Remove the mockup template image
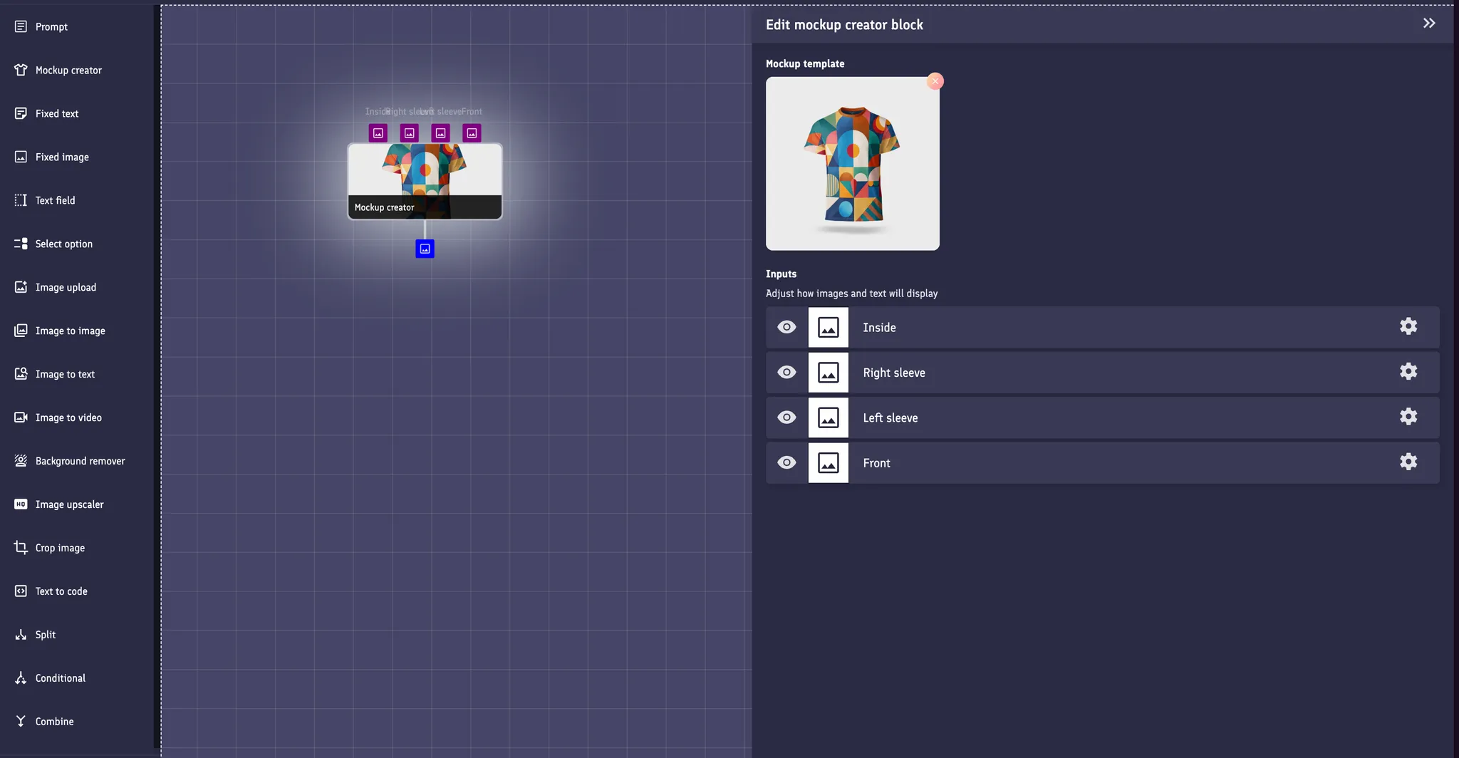Viewport: 1459px width, 758px height. click(x=935, y=81)
